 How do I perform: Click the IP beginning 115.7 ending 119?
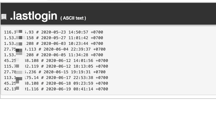click(21, 66)
